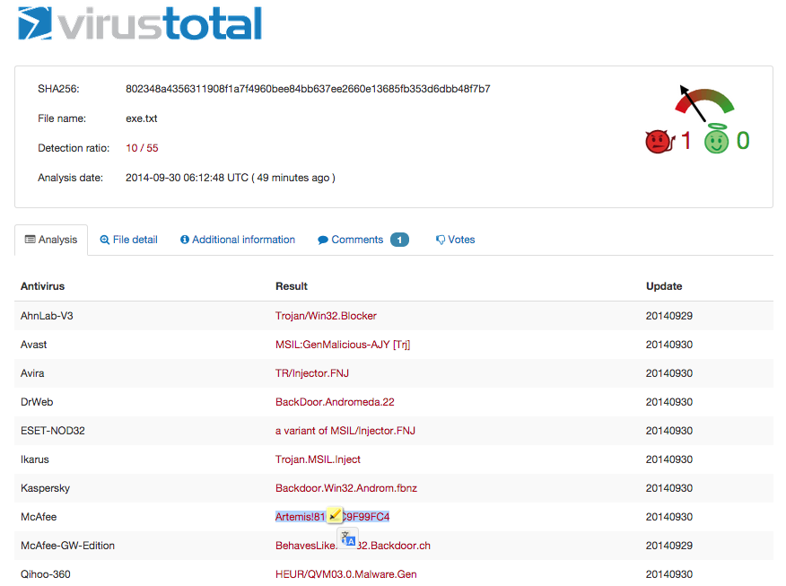Click the McAfee-GW-Edition antivirus name
This screenshot has width=786, height=586.
67,546
